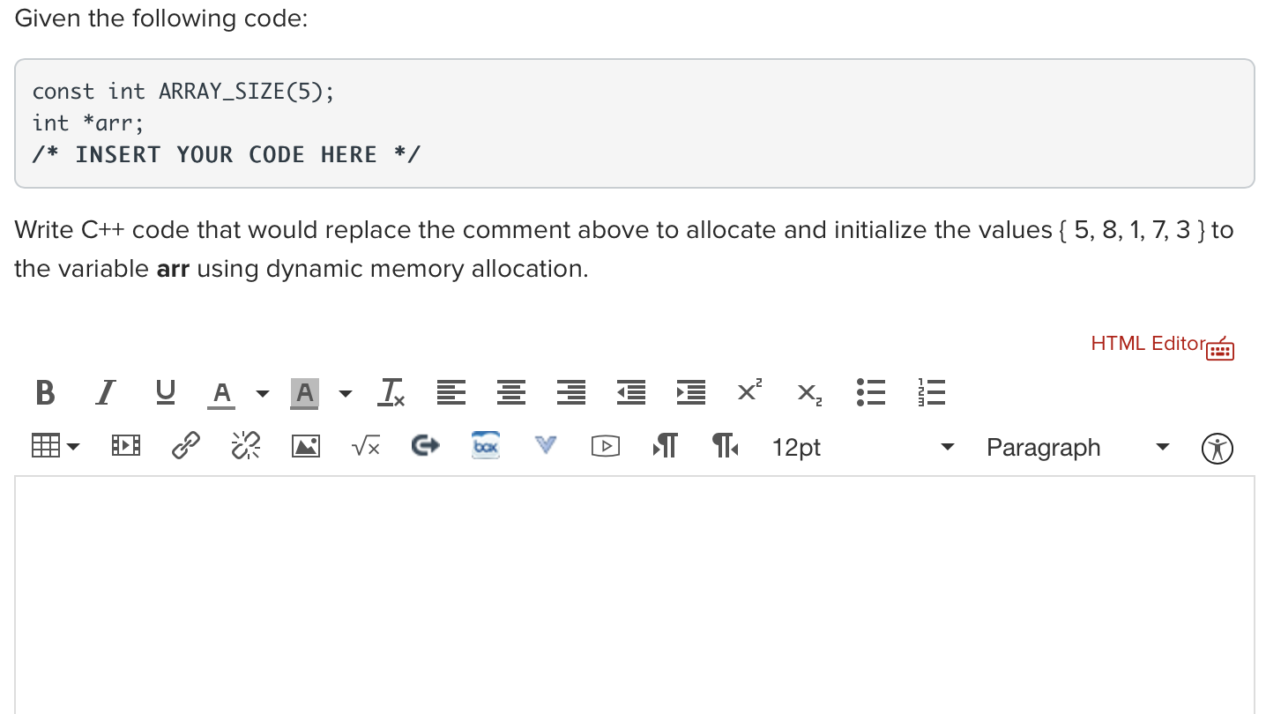This screenshot has width=1266, height=714.
Task: Insert a link with the chain icon
Action: pyautogui.click(x=185, y=448)
